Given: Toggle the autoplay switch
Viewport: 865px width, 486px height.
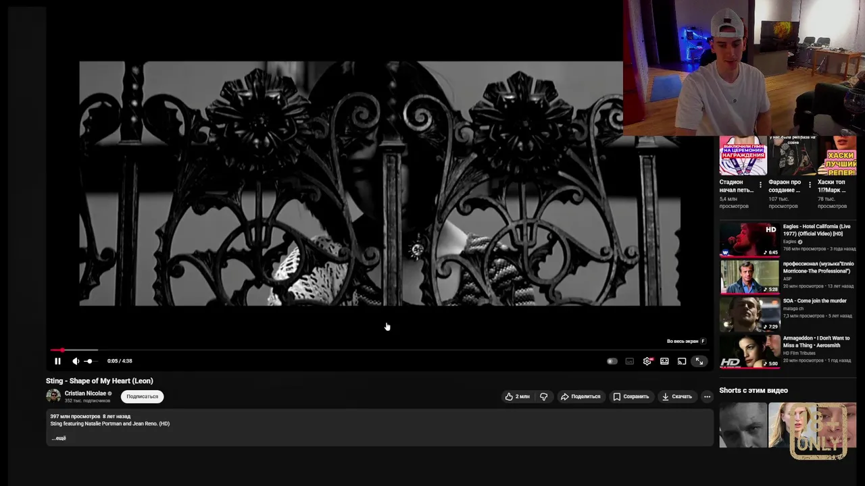Looking at the screenshot, I should (x=612, y=361).
